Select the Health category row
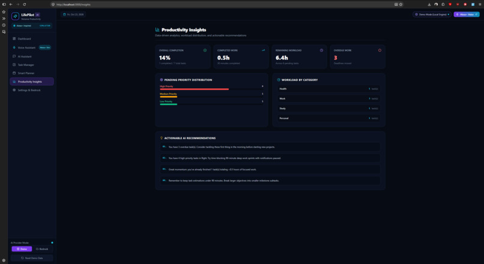This screenshot has height=264, width=484. pos(328,89)
